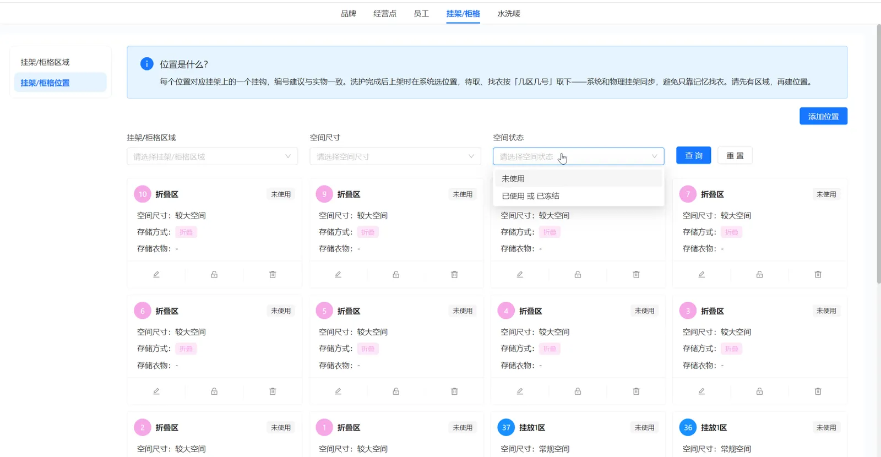
Task: Open the 水洗唛 tab
Action: pyautogui.click(x=509, y=13)
